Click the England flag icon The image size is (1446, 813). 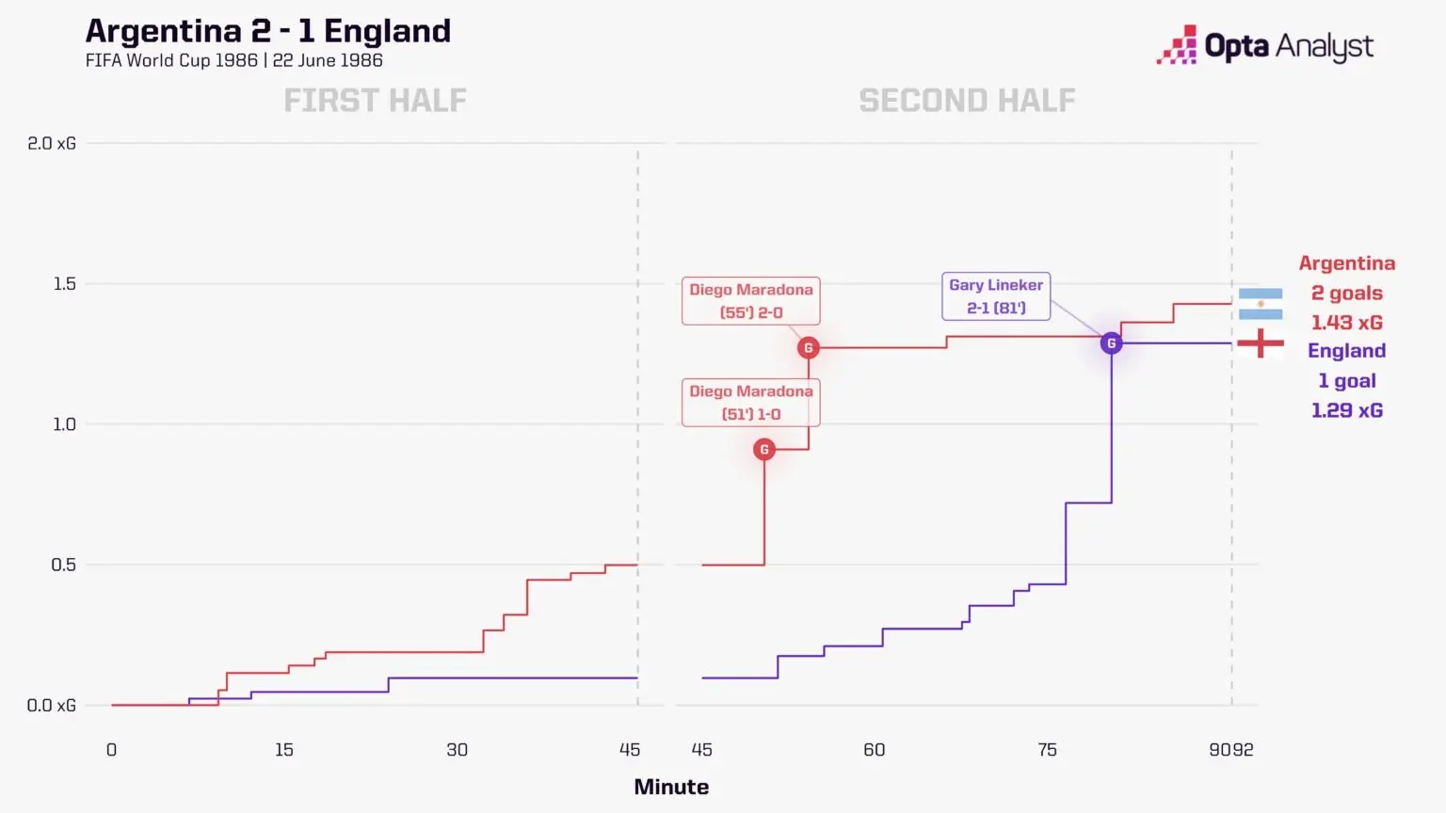1261,343
